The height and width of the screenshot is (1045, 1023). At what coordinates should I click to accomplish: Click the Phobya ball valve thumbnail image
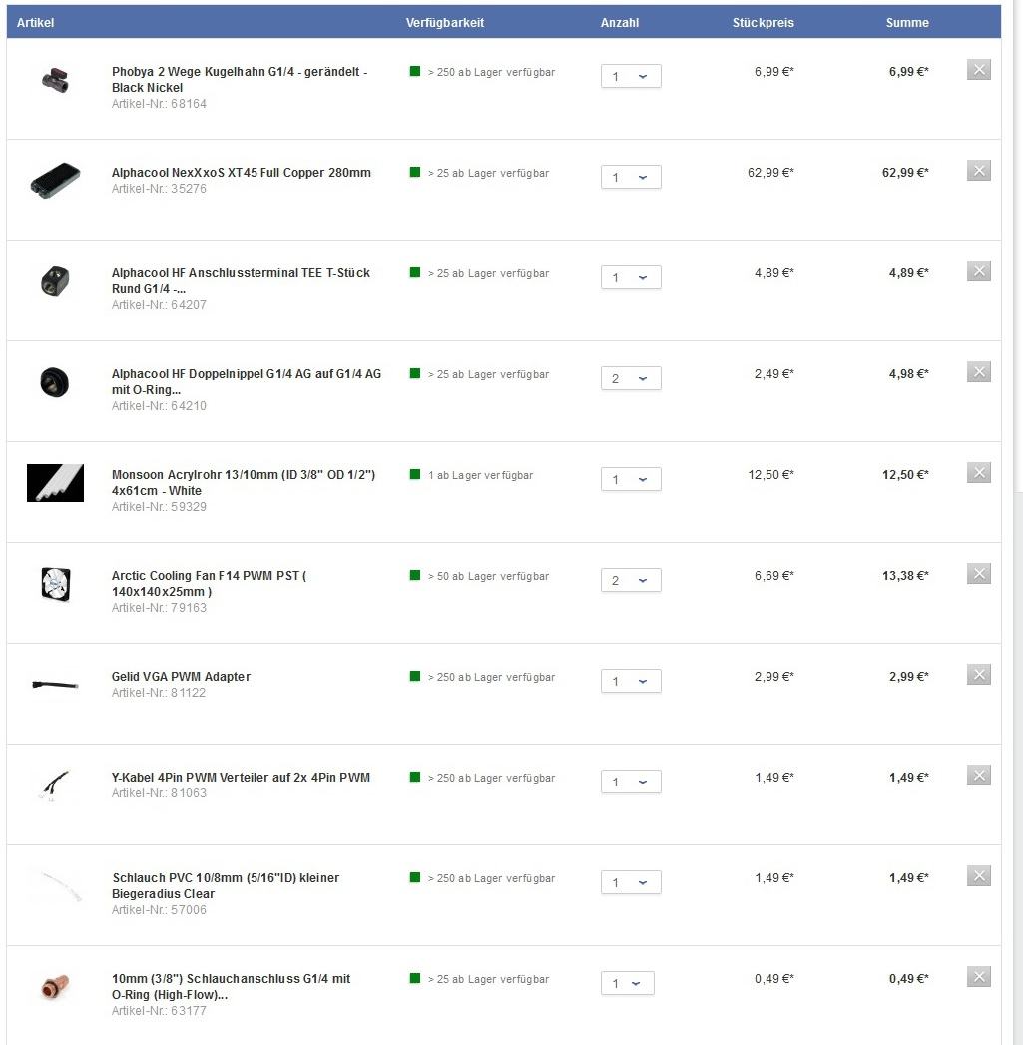[55, 81]
